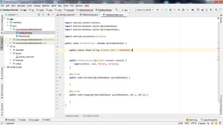Expand the mipmap folder
Image resolution: width=223 pixels, height=125 pixels.
tap(10, 60)
